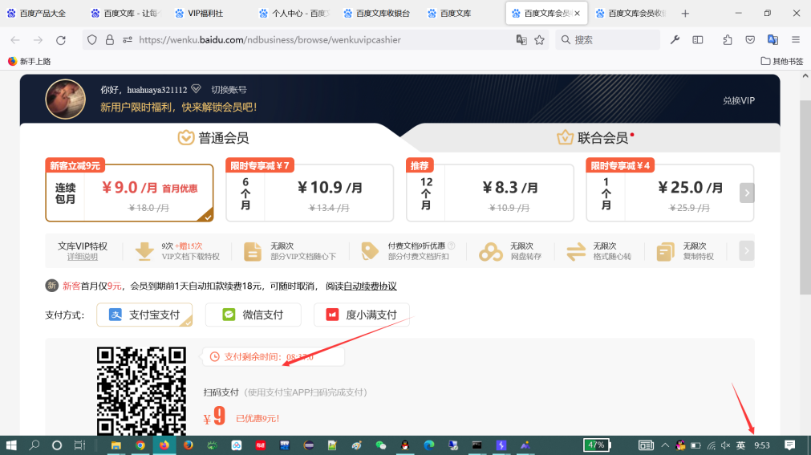Image resolution: width=811 pixels, height=455 pixels.
Task: Open a new tab with plus button
Action: point(685,14)
